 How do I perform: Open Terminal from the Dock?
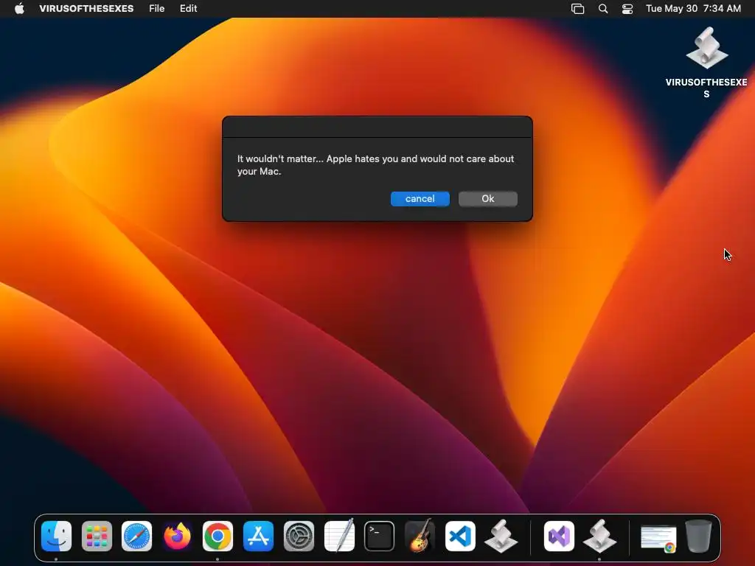(380, 537)
